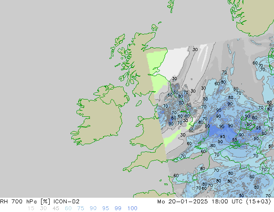The width and height of the screenshot is (274, 212).
Task: Select the dark blue legend value 100
Action: [132, 209]
